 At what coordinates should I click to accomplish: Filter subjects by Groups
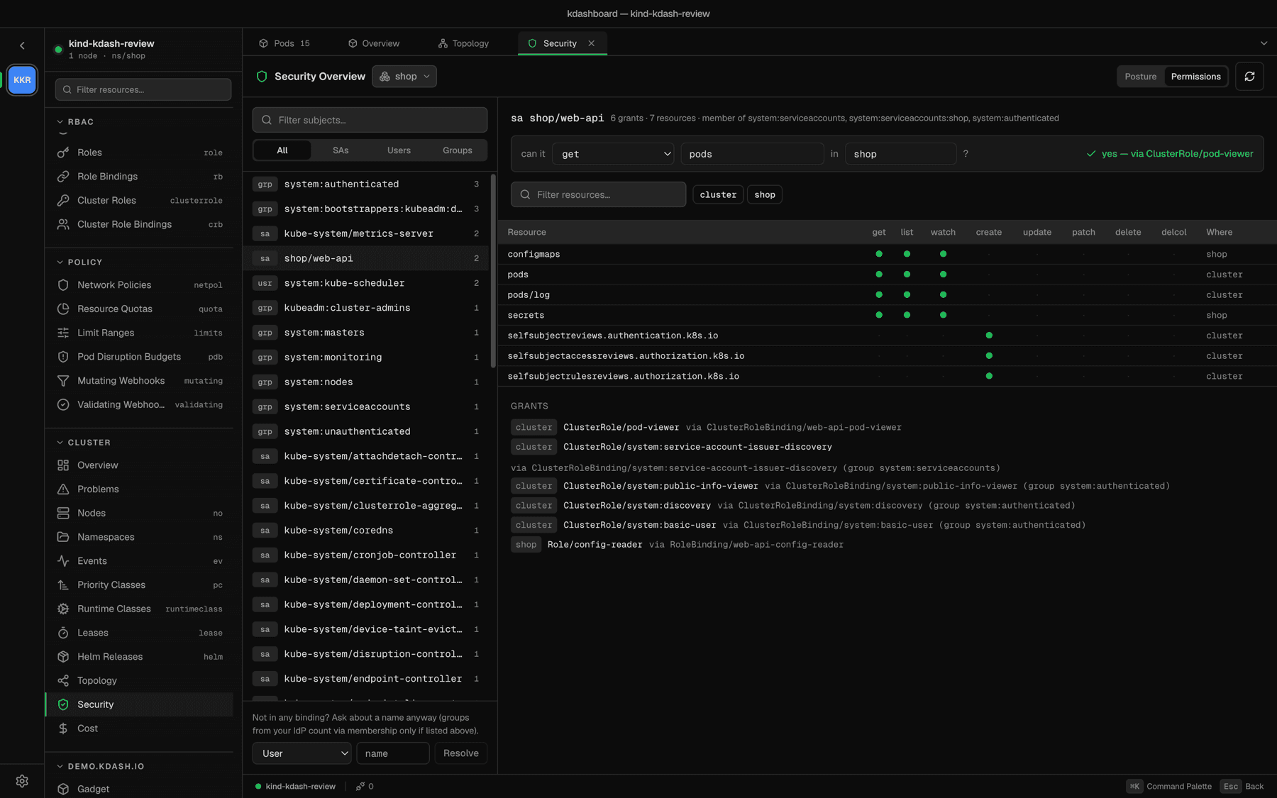457,150
